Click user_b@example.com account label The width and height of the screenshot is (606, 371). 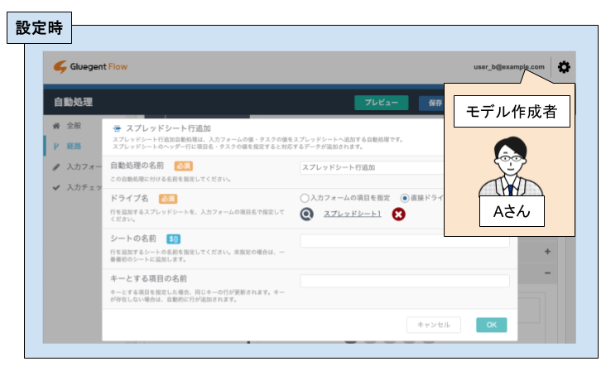coord(509,67)
